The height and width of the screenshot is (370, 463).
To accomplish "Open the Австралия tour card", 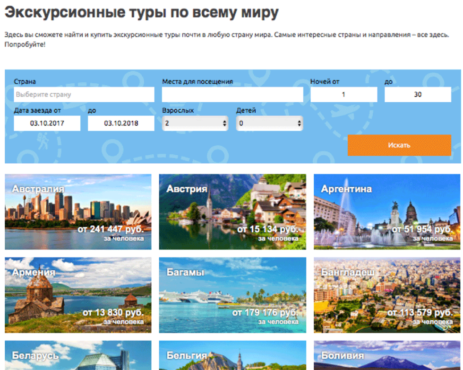I will click(x=78, y=211).
